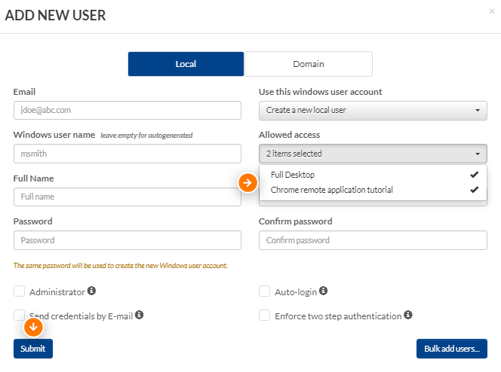Check Enforce two step authentication

point(264,316)
